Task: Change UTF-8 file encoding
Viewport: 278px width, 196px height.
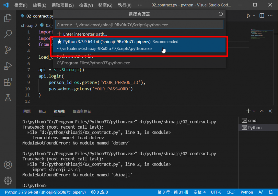Action: pyautogui.click(x=216, y=192)
